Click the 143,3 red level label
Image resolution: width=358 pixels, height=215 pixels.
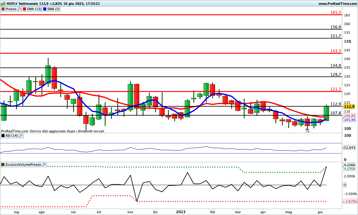[336, 51]
